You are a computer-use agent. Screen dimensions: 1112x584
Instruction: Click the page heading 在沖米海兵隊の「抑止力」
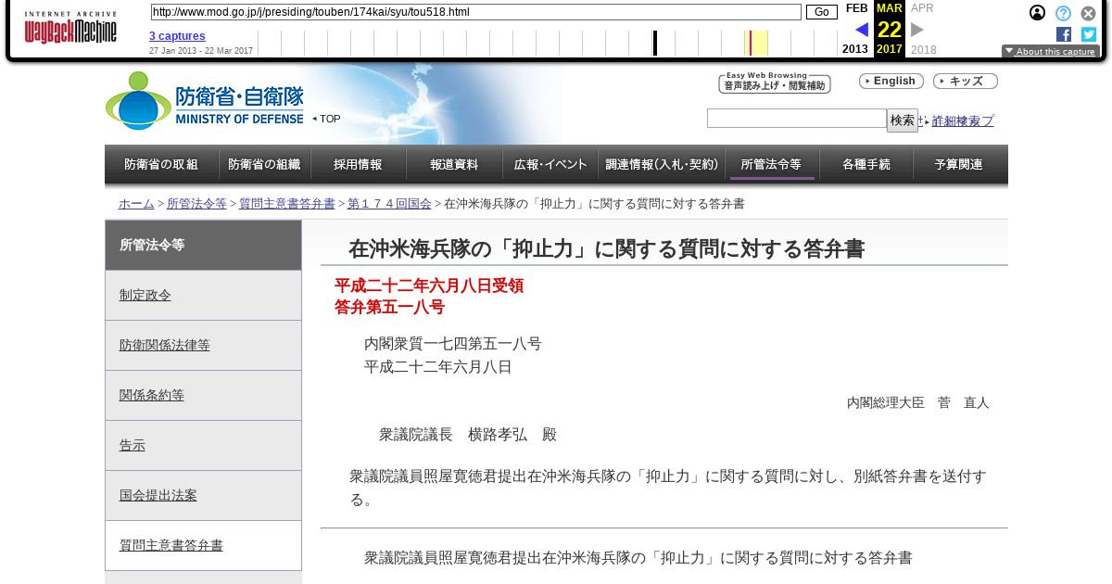(x=607, y=249)
